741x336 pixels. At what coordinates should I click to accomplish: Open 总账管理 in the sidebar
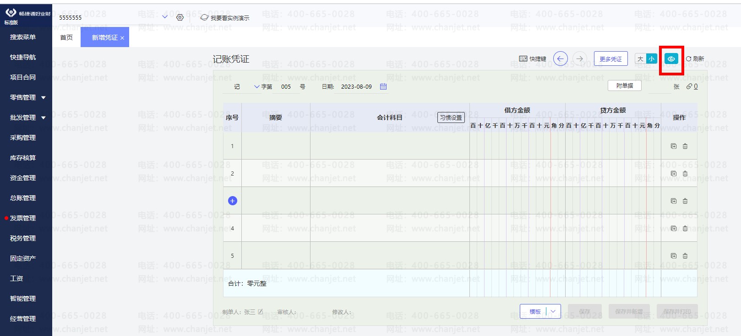tap(23, 198)
